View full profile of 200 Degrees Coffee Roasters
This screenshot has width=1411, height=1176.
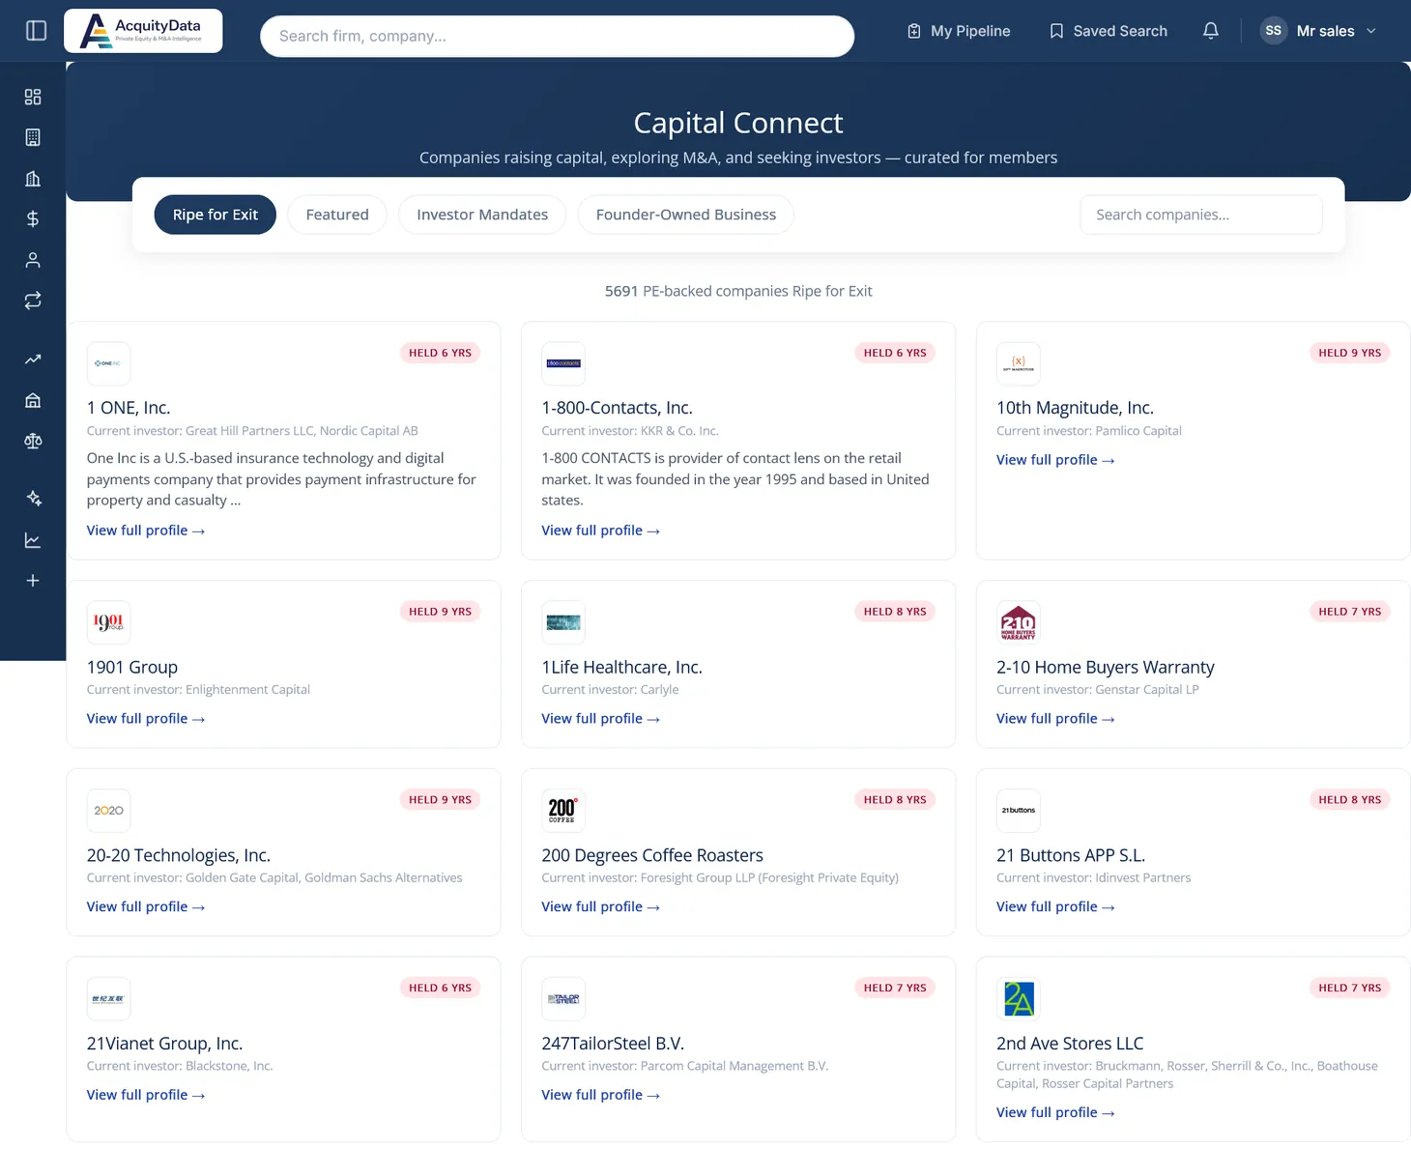601,906
